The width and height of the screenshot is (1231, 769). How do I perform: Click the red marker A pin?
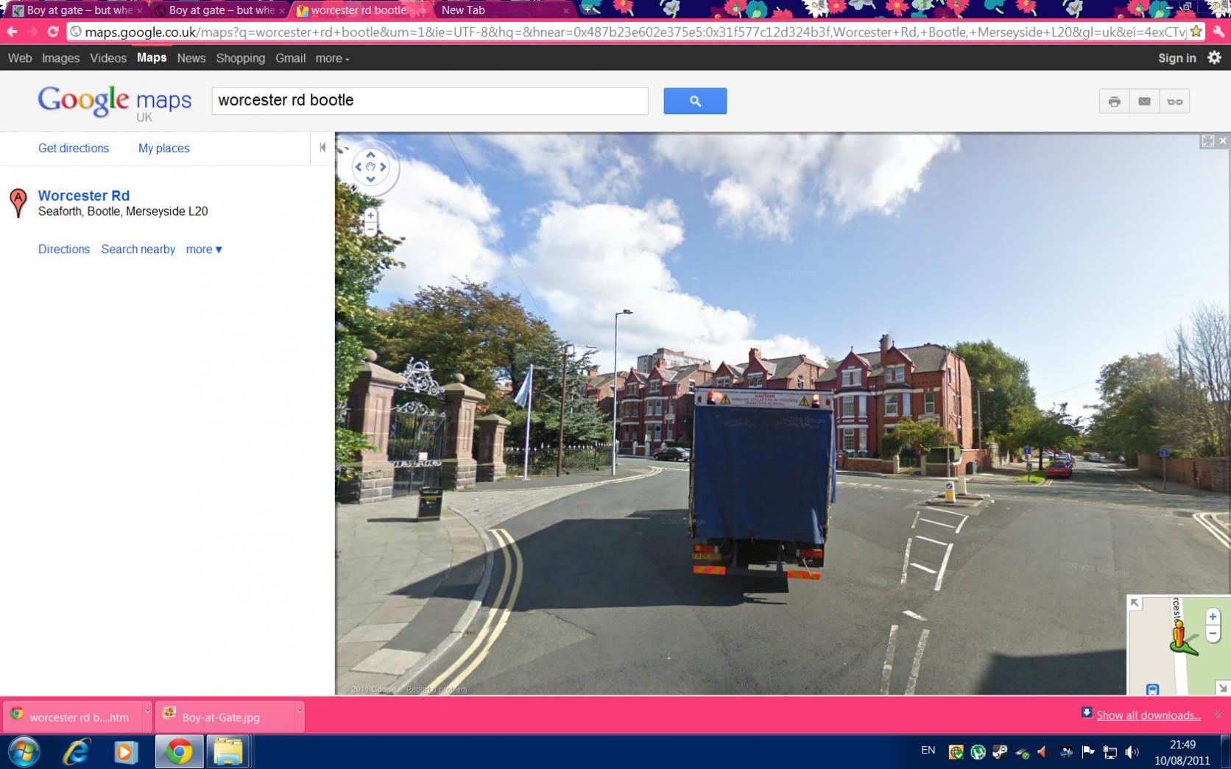pos(18,202)
